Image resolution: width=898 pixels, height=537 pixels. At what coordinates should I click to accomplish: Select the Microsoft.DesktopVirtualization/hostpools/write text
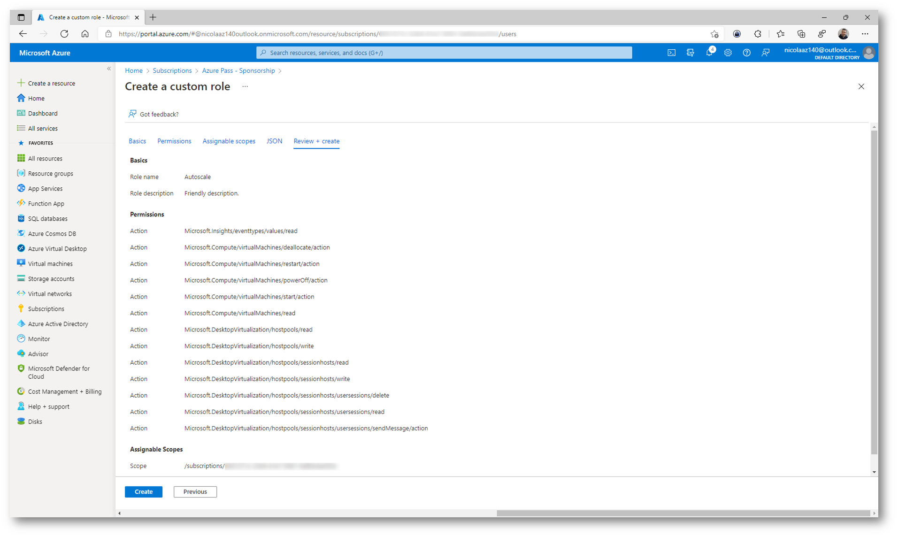pyautogui.click(x=249, y=345)
